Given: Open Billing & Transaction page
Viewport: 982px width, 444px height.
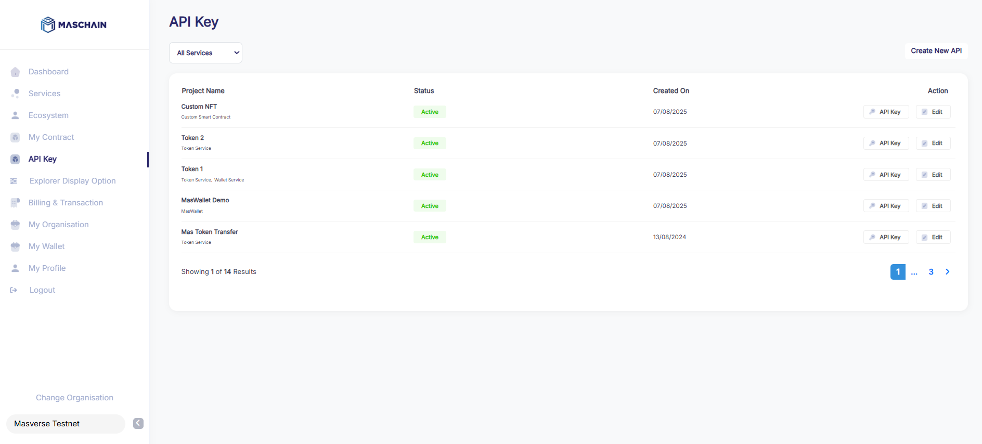Looking at the screenshot, I should tap(66, 203).
